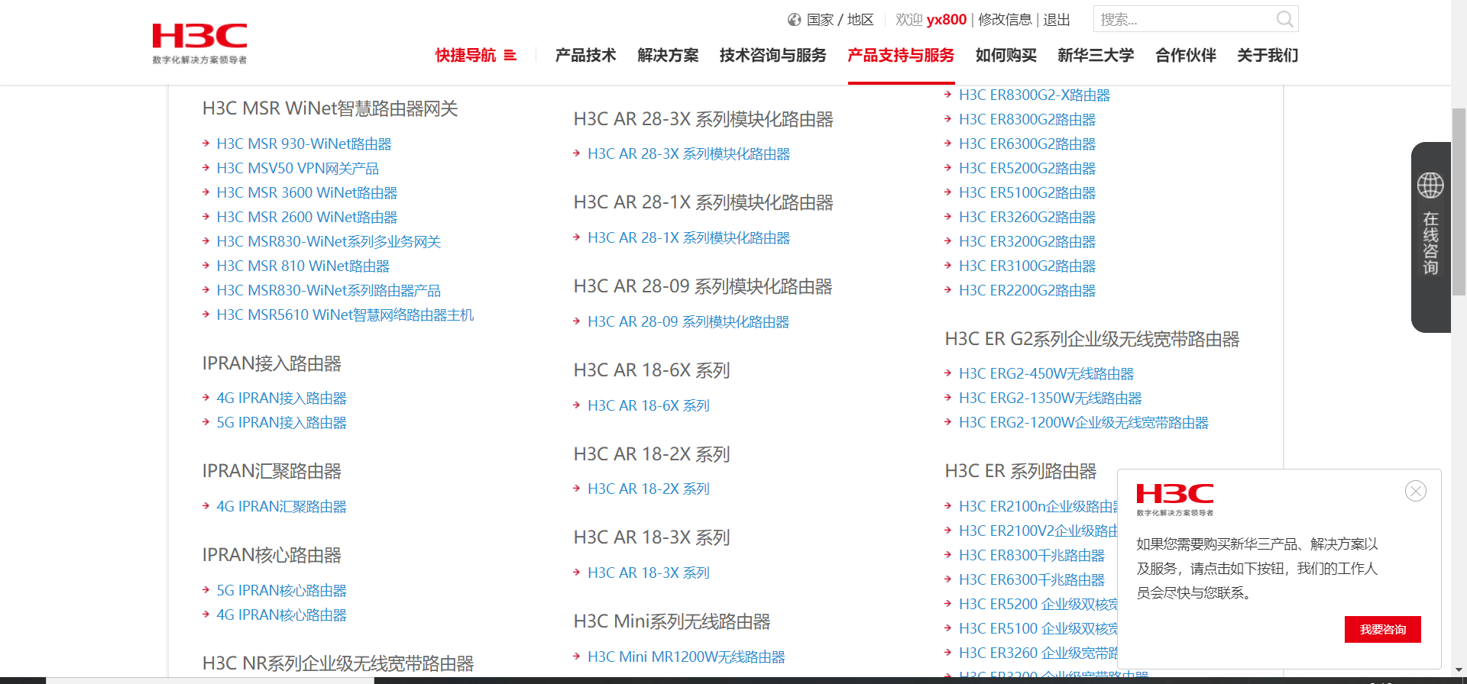
Task: Open H3C MSR 810 WiNet路由器 link
Action: 303,266
